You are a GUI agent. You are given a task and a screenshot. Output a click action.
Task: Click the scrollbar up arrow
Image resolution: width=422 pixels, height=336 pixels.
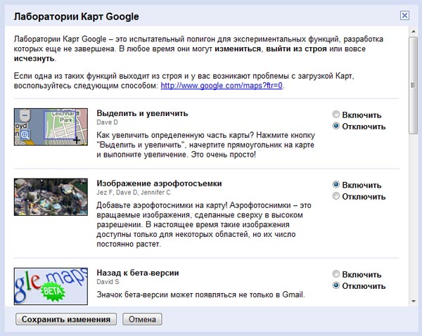(414, 31)
